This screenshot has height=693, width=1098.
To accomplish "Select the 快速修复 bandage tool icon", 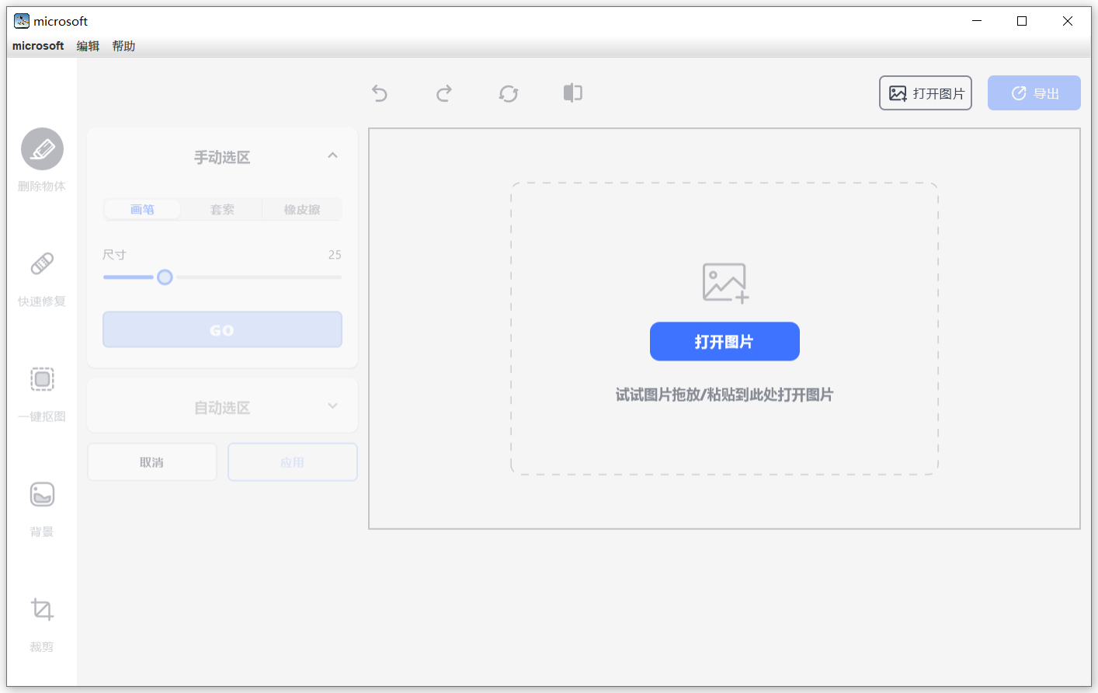I will 42,264.
